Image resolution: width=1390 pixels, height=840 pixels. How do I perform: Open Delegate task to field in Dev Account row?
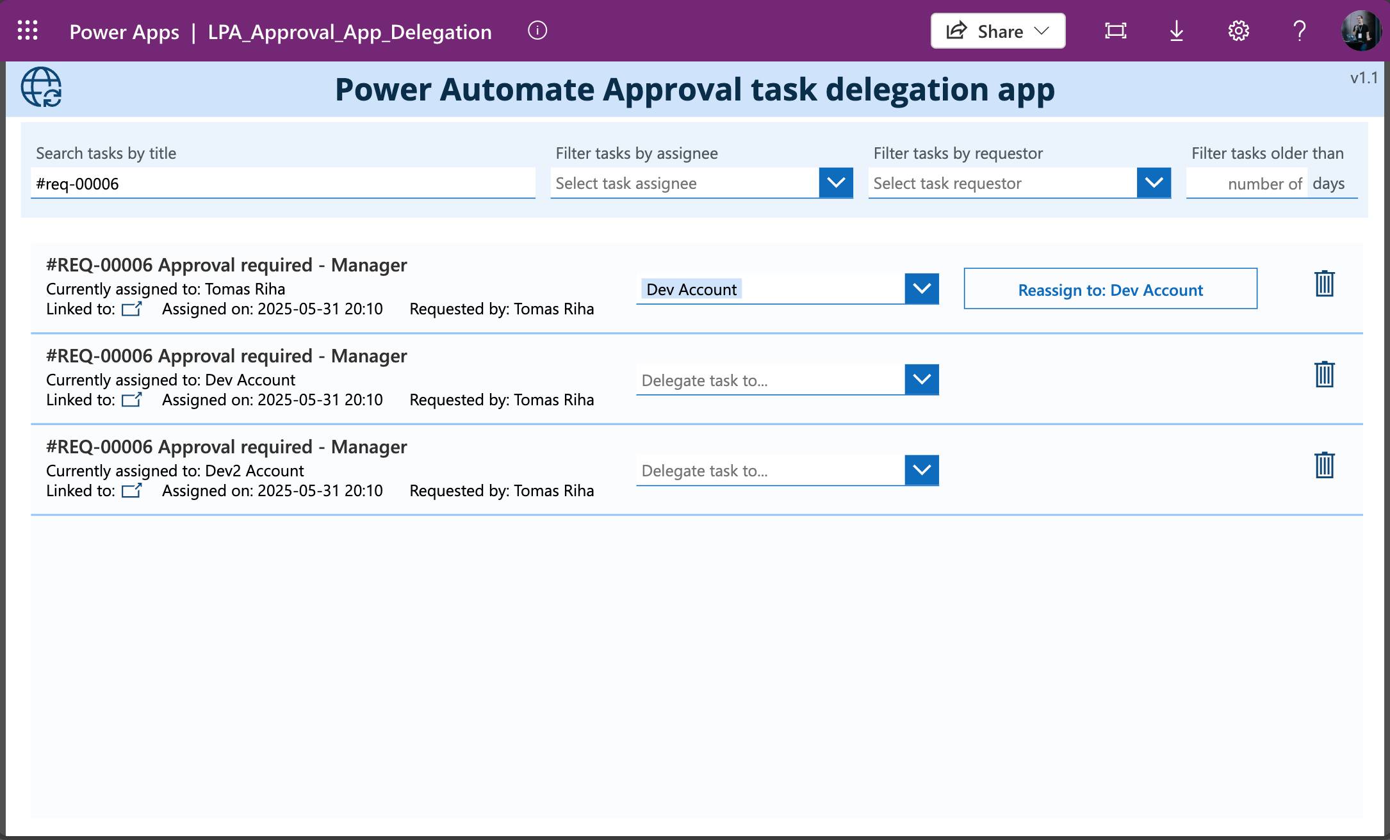tap(771, 380)
